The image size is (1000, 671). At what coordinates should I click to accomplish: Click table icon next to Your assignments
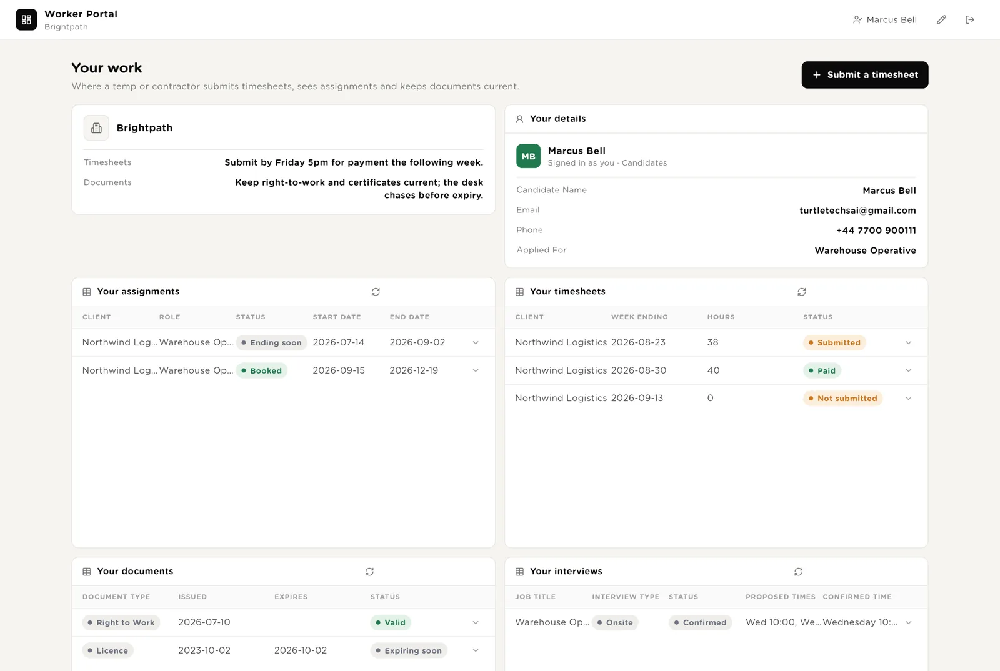[x=87, y=292]
